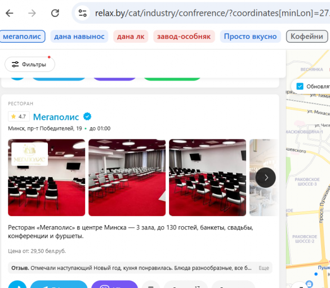Screen dimensions: 330x288
Task: Open first photo with Мегаполис logo
Action: 47,177
